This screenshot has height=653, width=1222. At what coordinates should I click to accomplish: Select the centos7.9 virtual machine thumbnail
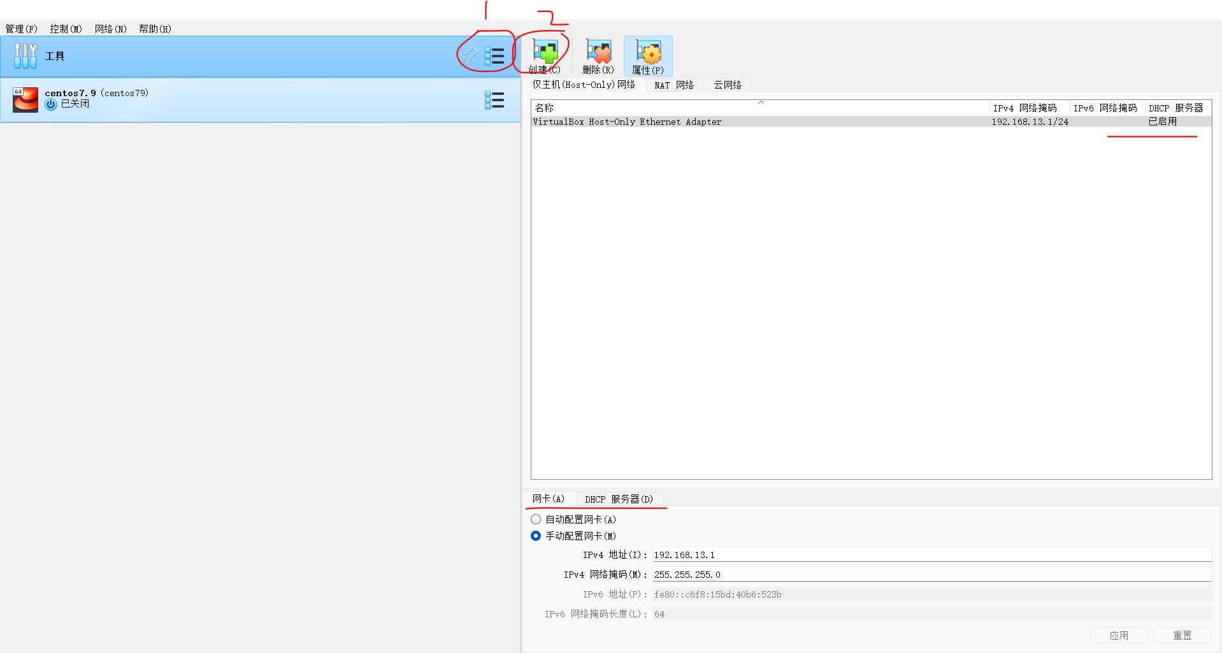pos(25,99)
